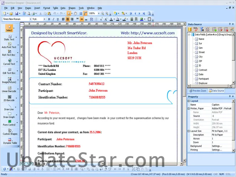Click the Save diskette icon

pyautogui.click(x=17, y=14)
